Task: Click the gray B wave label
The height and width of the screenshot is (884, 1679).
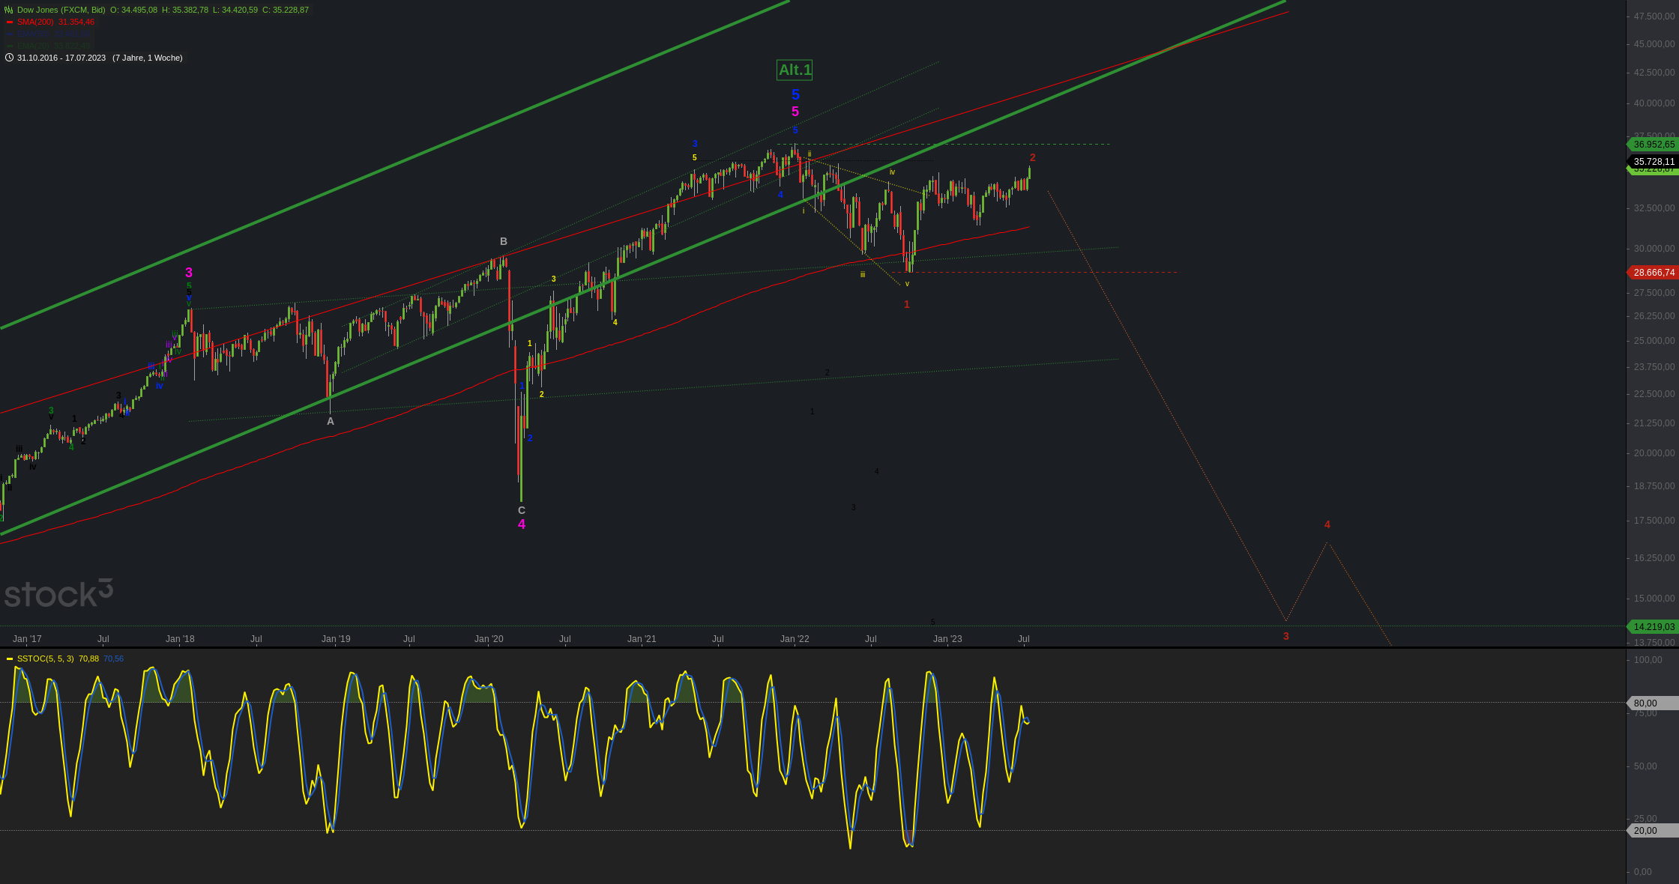Action: (x=504, y=241)
